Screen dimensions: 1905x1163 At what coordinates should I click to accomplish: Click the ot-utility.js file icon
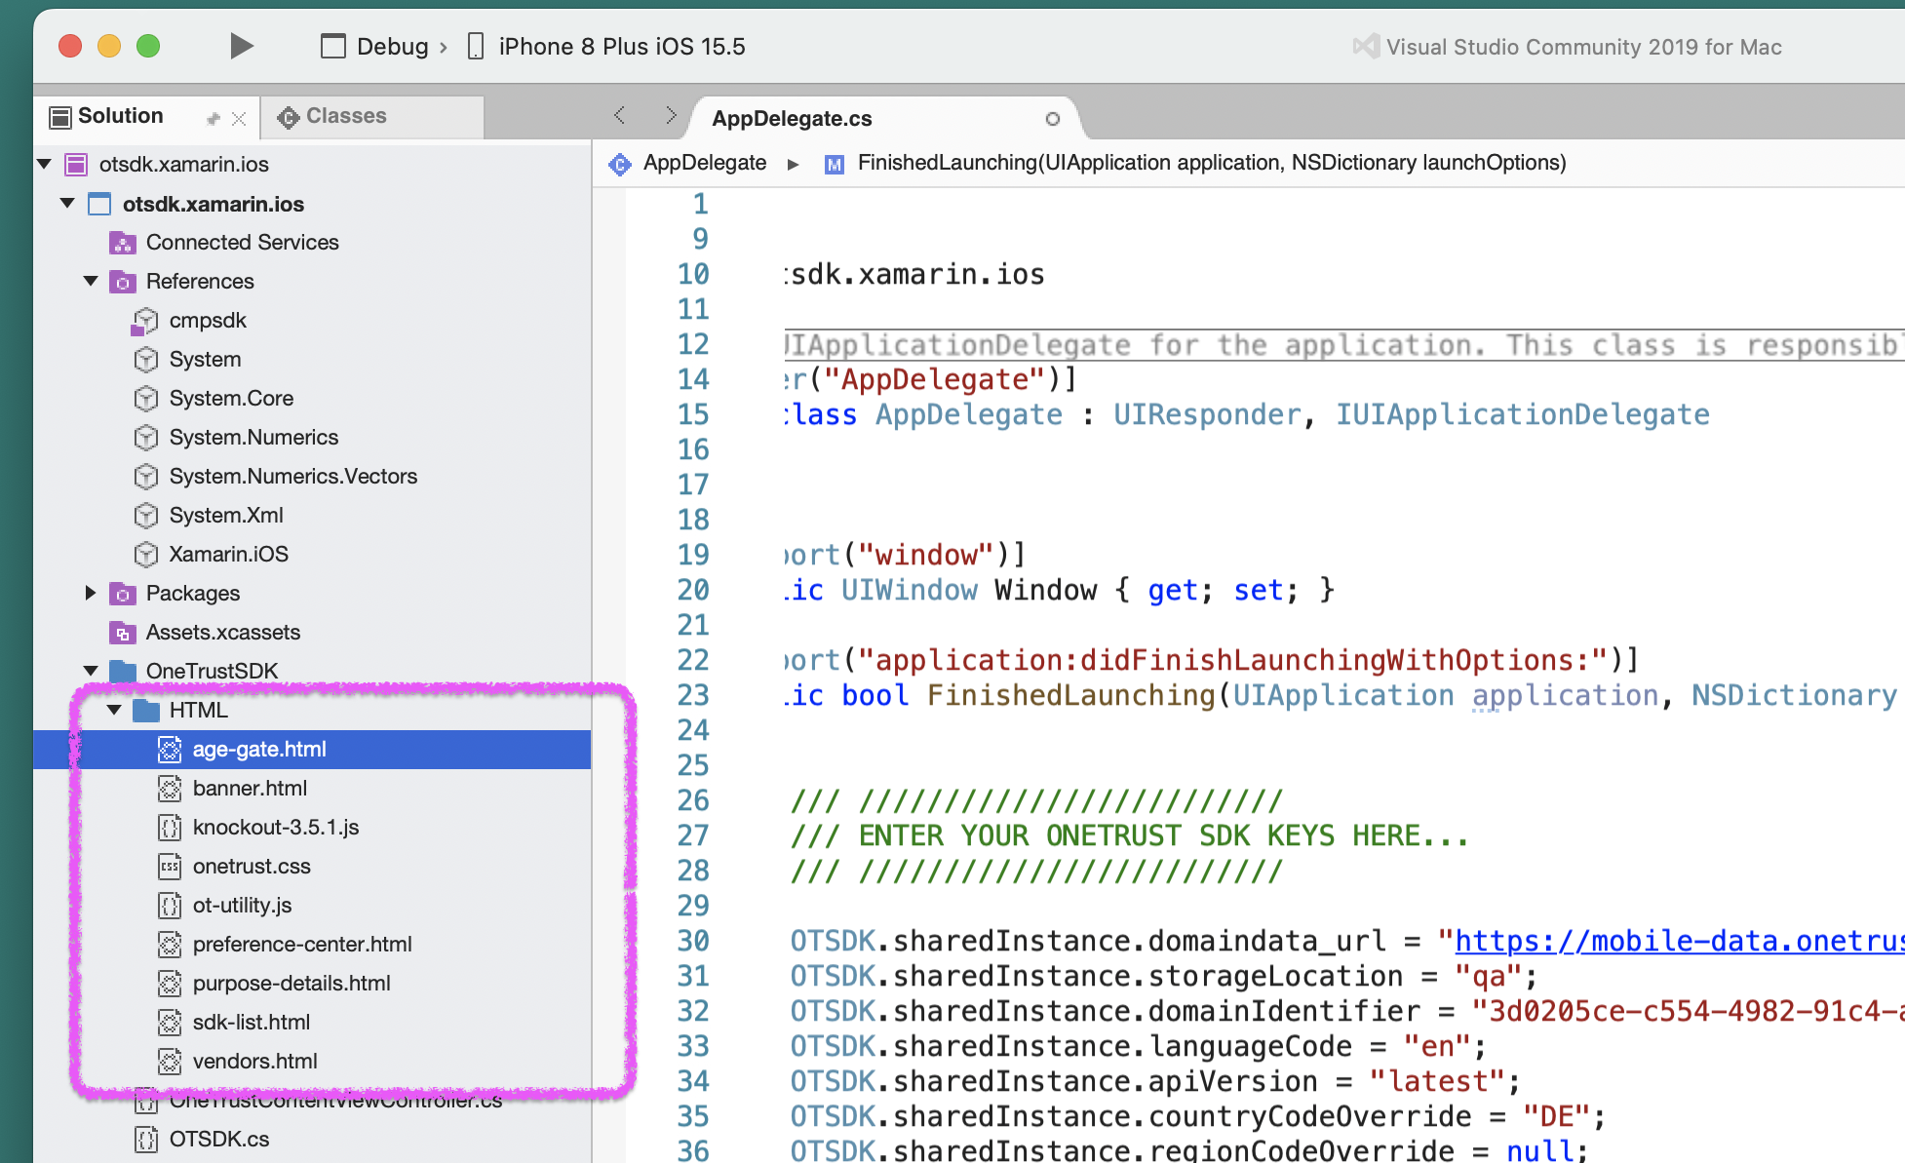(x=170, y=906)
